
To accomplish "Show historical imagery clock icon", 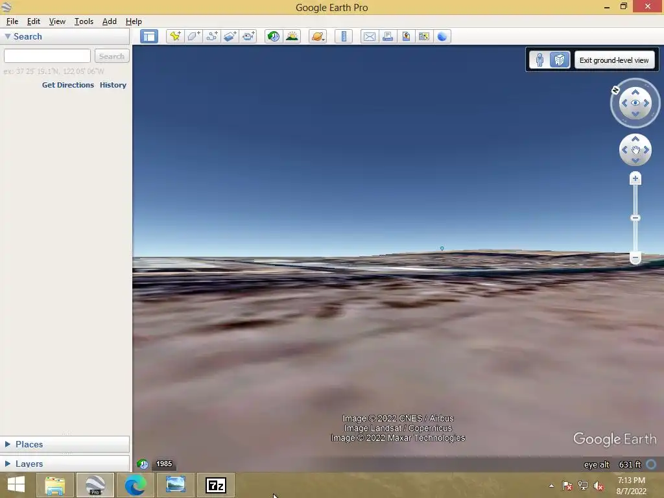I will click(x=274, y=36).
